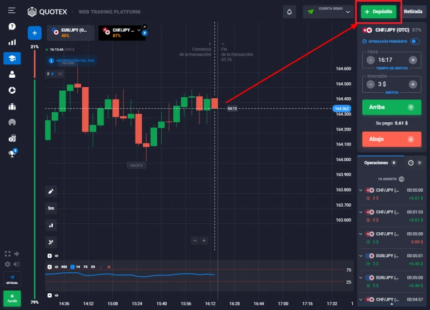The image size is (430, 310).
Task: Open the candlestick chart type selector
Action: click(x=51, y=225)
